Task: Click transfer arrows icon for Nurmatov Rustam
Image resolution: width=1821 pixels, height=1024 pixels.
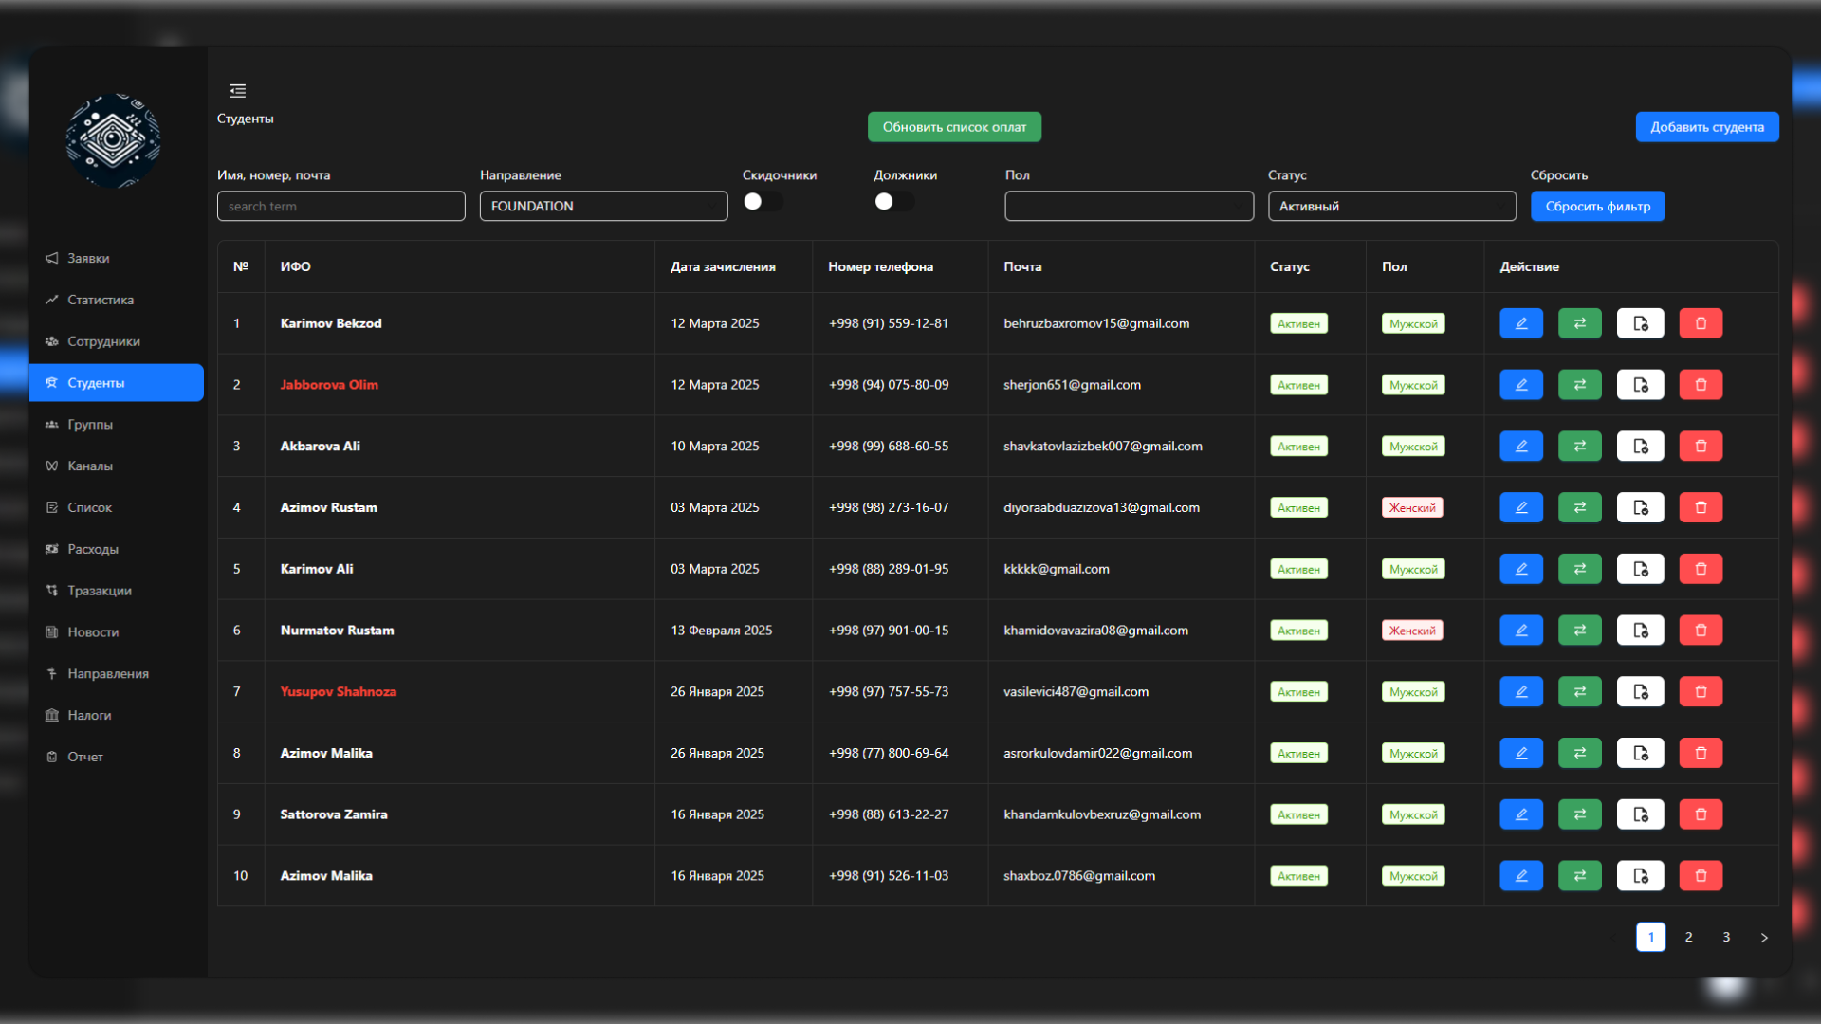Action: [1580, 631]
